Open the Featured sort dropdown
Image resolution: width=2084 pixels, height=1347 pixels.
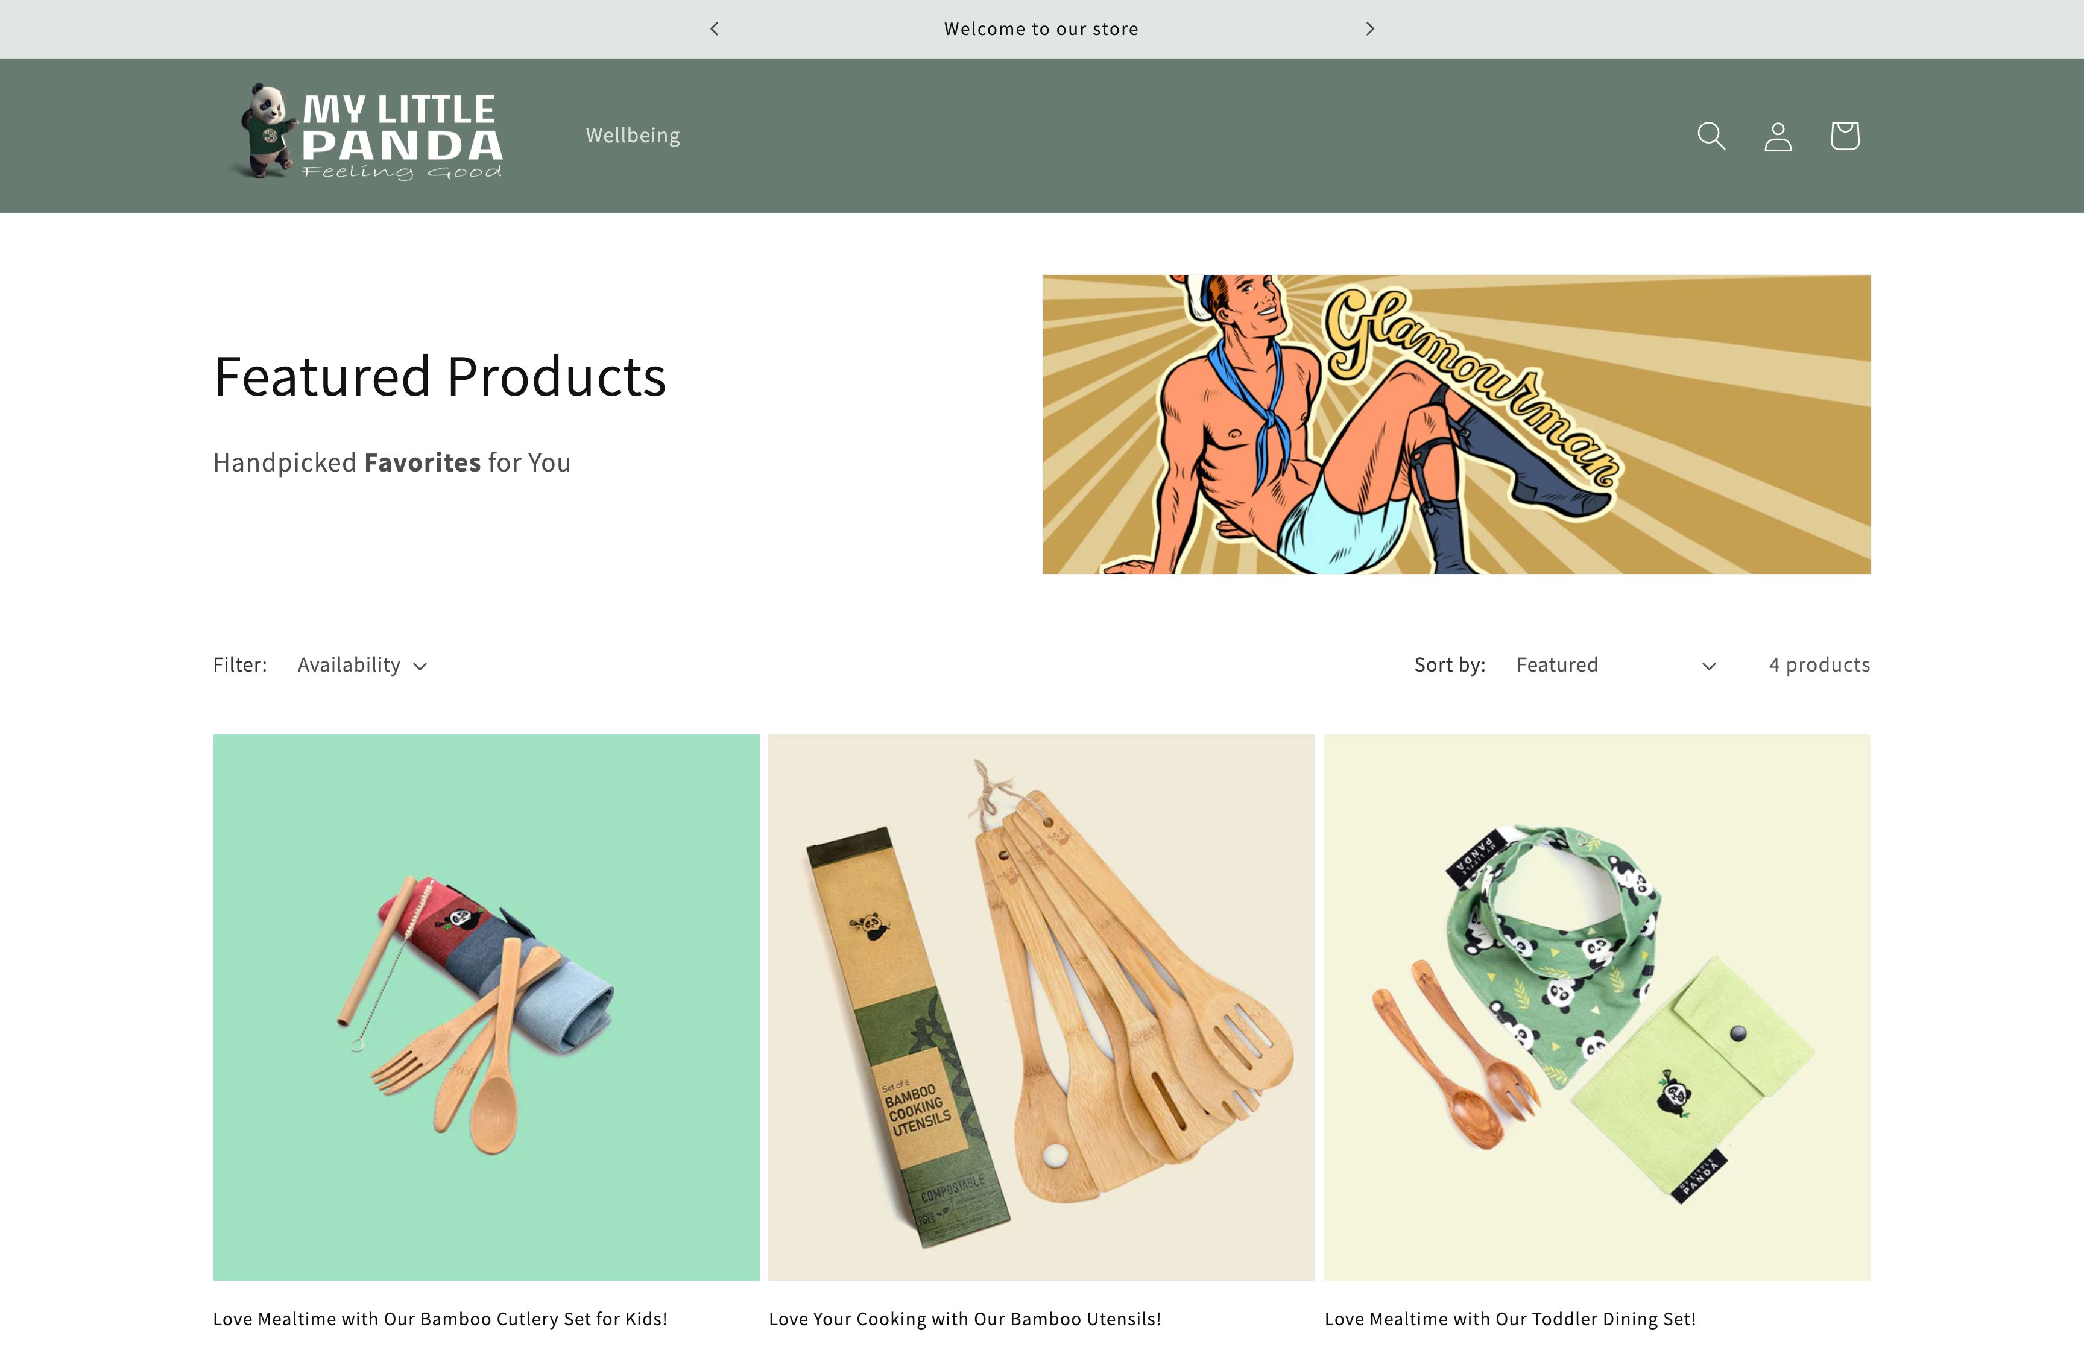click(1616, 664)
